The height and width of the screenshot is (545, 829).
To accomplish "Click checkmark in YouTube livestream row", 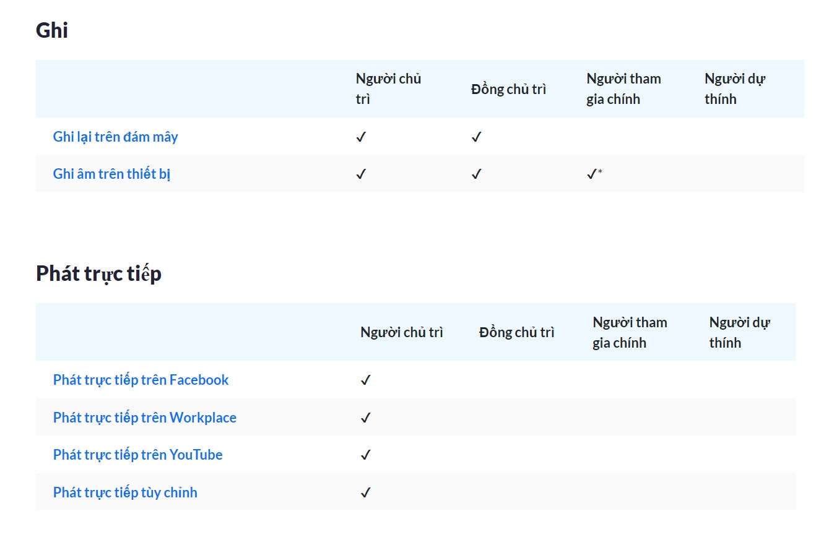I will (x=365, y=455).
